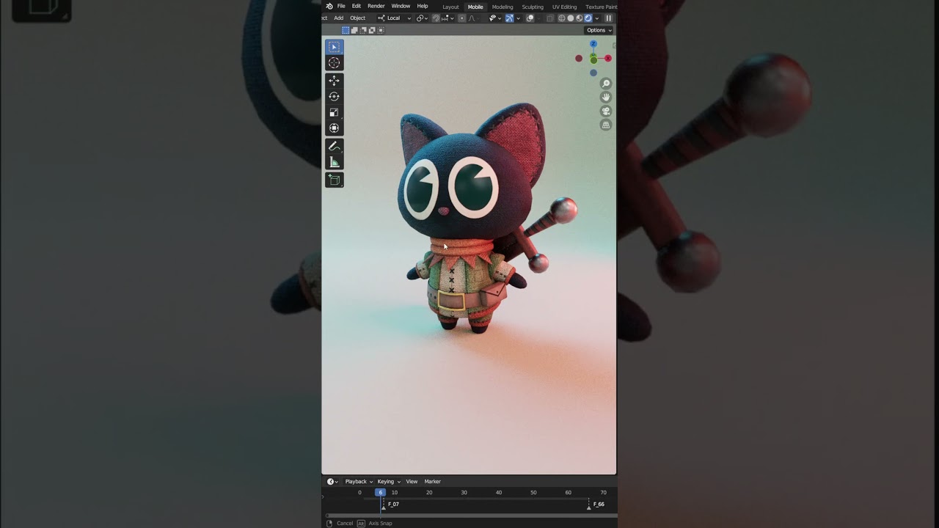Viewport: 939px width, 528px height.
Task: Switch to Layout workspace tab
Action: (450, 7)
